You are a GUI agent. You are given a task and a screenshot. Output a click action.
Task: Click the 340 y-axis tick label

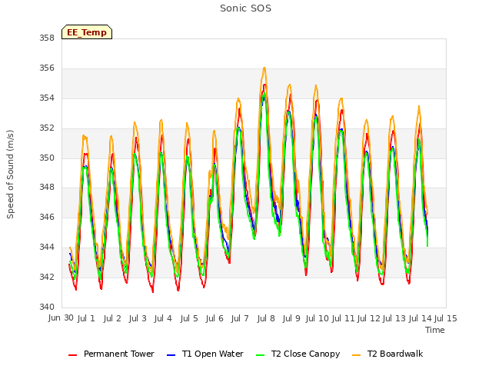pos(47,307)
